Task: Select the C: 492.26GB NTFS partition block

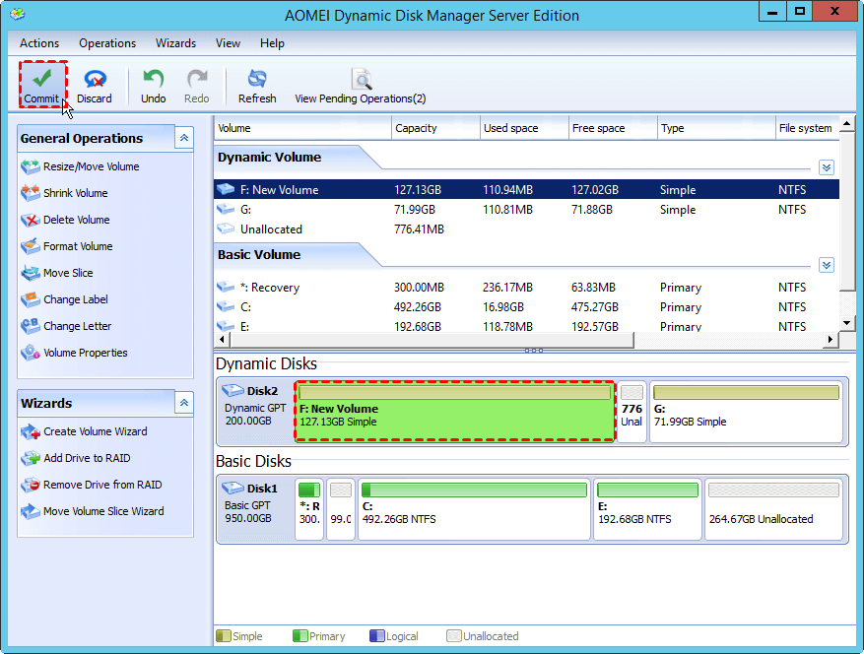Action: pos(474,509)
